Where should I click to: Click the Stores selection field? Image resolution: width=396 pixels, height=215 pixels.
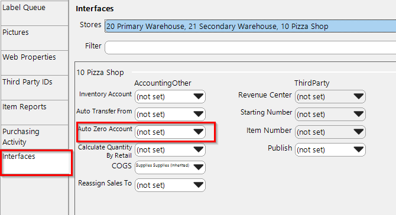point(250,26)
